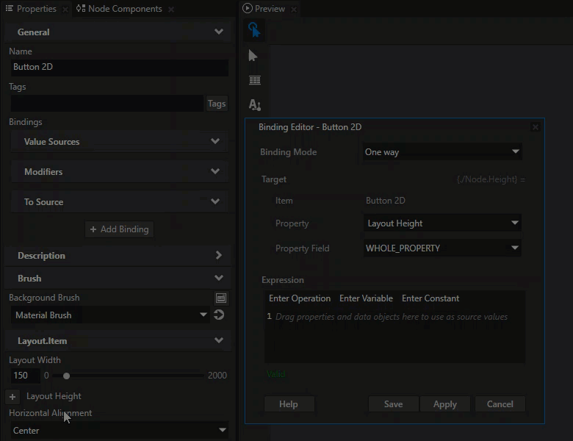Open the Property Field WHOLE_PROPERTY dropdown
573x441 pixels.
click(x=442, y=248)
